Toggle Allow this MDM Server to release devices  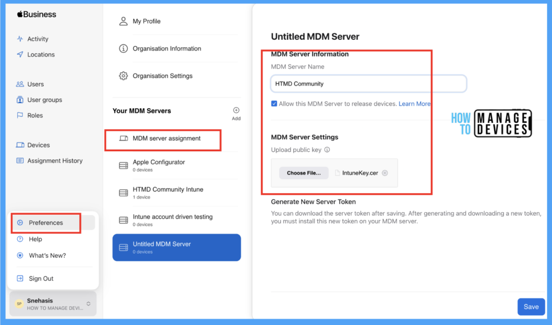tap(274, 104)
